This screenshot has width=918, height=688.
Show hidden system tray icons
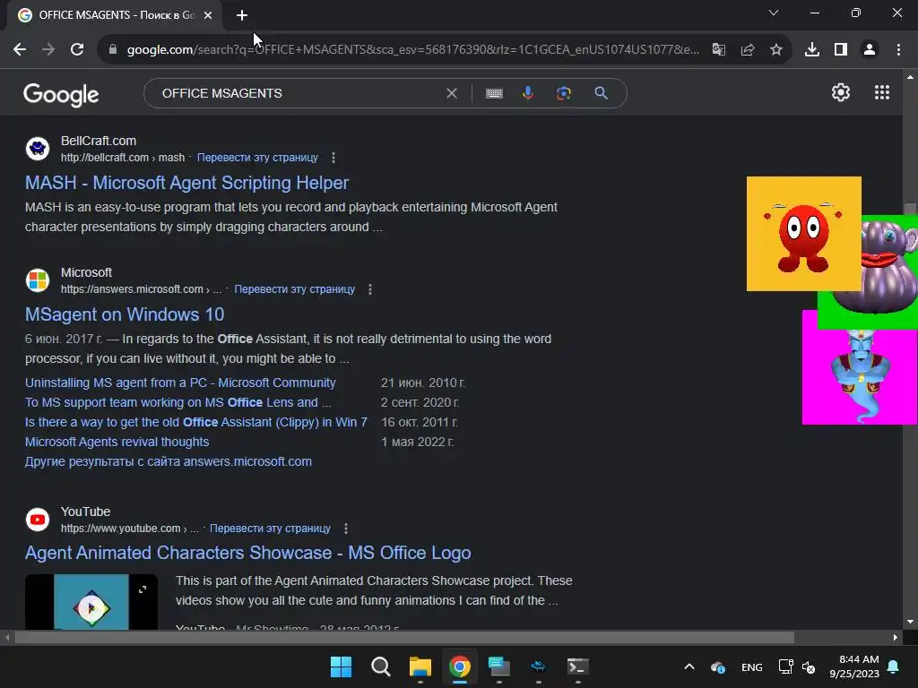689,666
